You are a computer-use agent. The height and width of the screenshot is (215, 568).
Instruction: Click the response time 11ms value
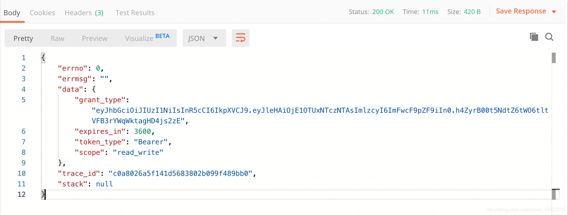[x=430, y=12]
